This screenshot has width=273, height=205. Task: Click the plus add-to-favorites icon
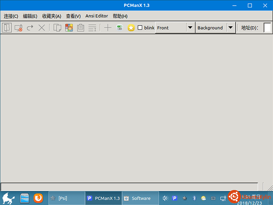point(108,28)
